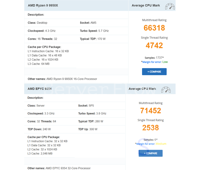The image size is (201, 170).
Task: Select the AMD Ryzen 9 9950X title
Action: (43, 6)
